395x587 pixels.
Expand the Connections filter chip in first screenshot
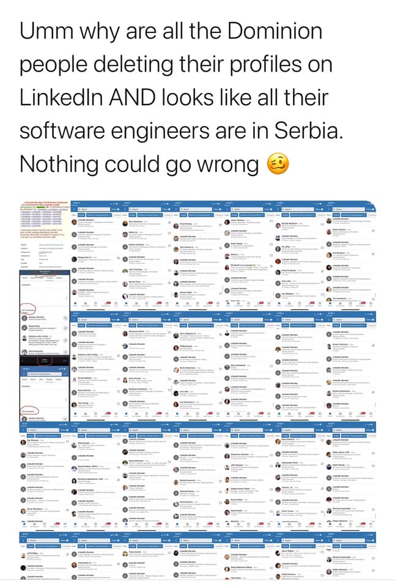pyautogui.click(x=117, y=215)
